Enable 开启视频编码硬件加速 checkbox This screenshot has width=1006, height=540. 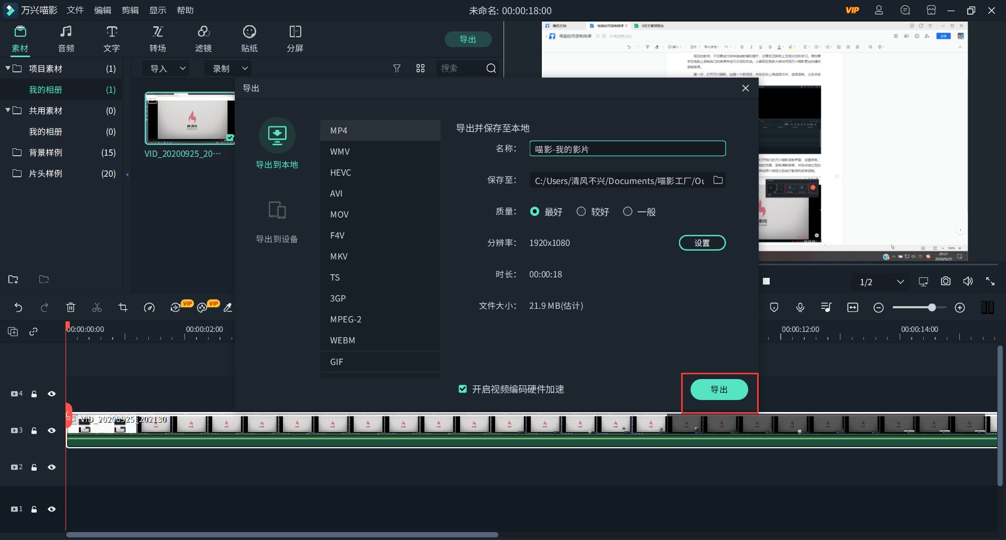pos(463,389)
